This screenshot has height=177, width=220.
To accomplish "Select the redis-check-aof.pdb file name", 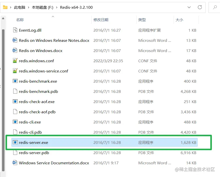I will point(37,112).
